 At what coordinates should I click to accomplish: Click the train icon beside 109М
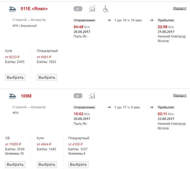point(12,96)
